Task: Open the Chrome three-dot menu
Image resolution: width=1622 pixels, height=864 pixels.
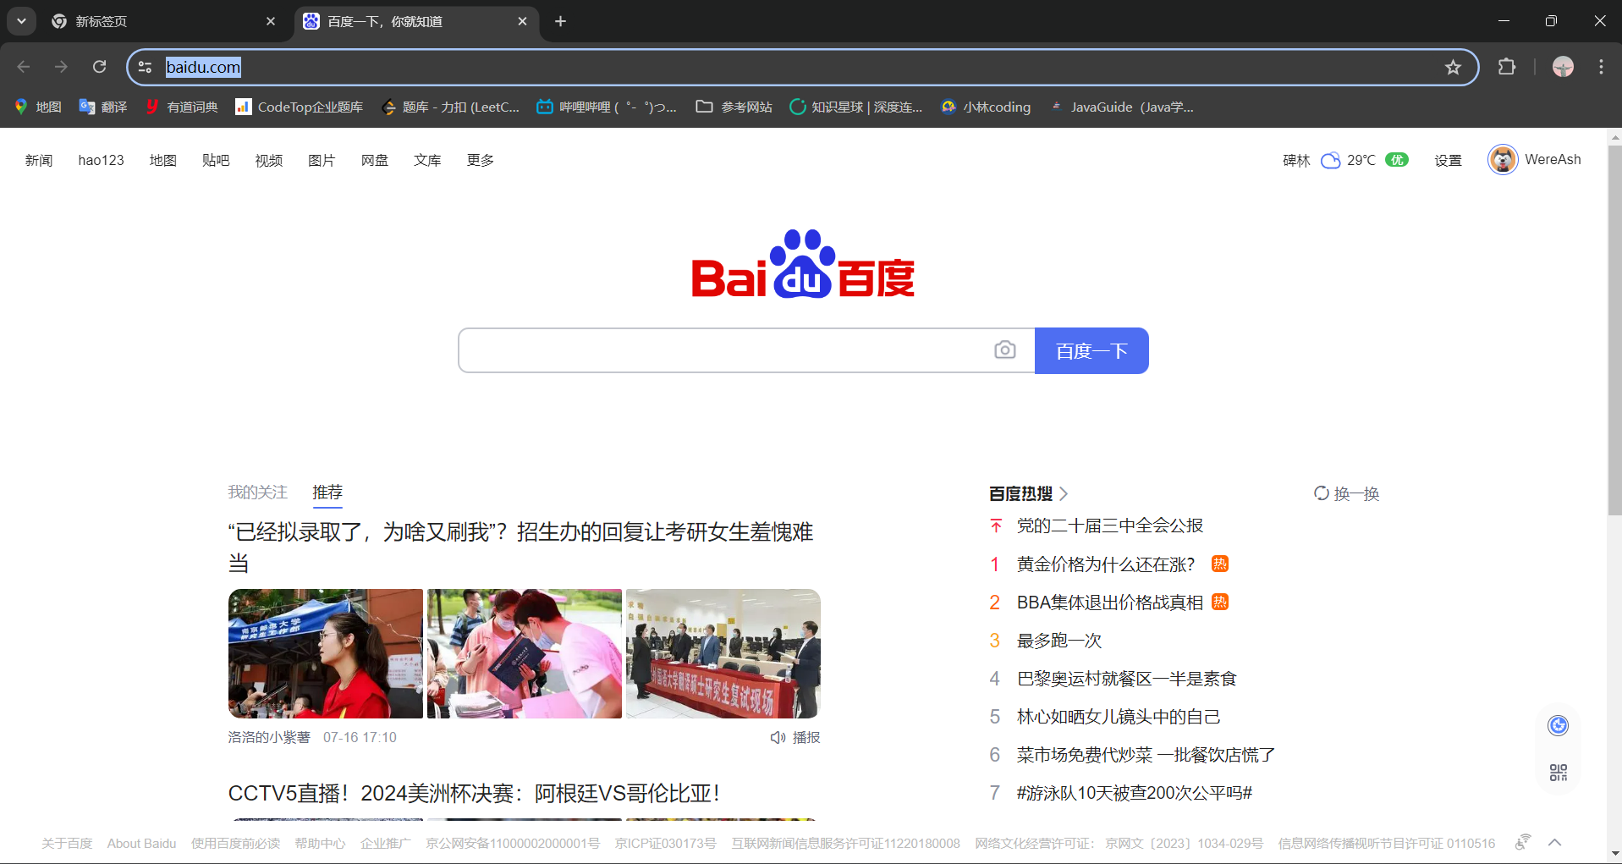Action: point(1601,67)
